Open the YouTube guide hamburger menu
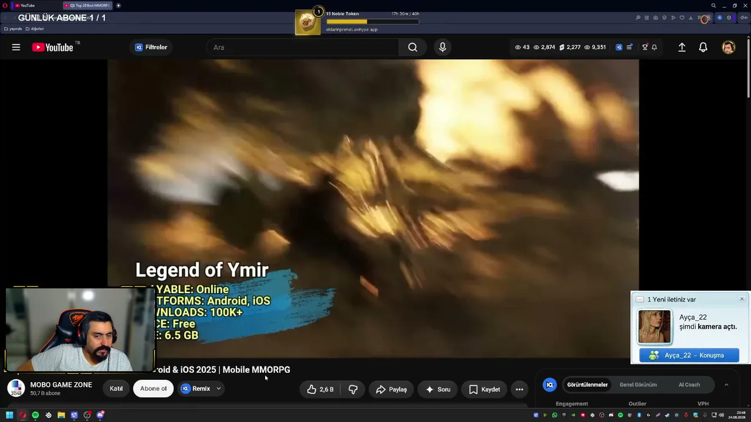751x422 pixels. [16, 47]
